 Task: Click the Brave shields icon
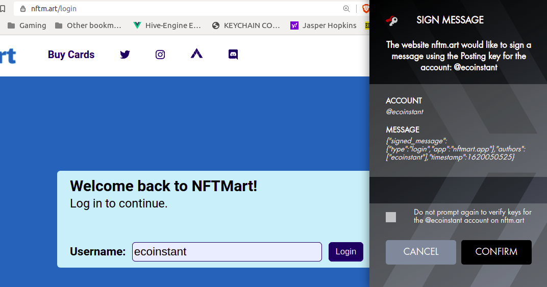tap(365, 9)
